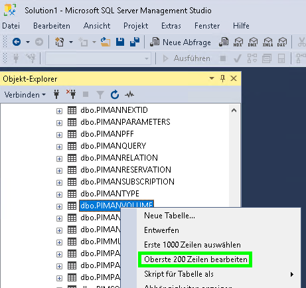Click the Open File folder icon
This screenshot has height=288, width=306.
pos(106,42)
